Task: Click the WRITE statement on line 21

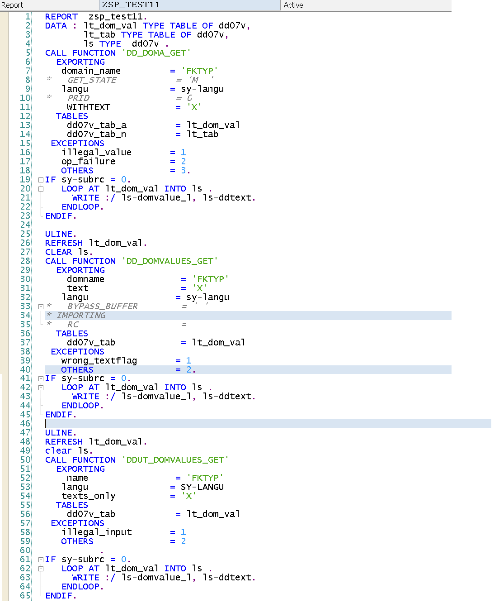Action: point(85,197)
